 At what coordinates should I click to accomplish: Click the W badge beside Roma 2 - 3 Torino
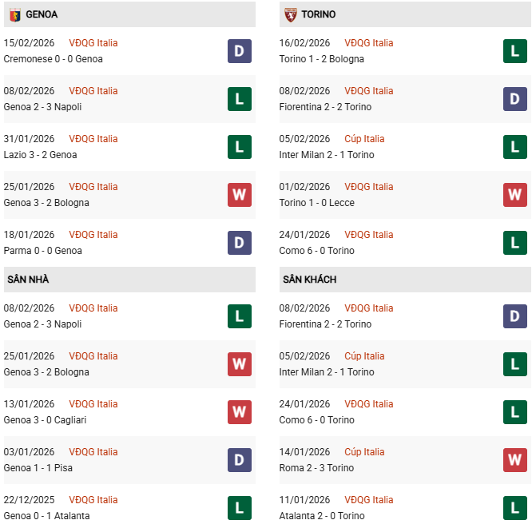515,460
